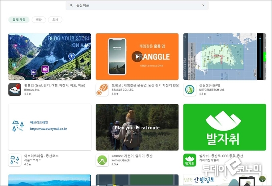Play the TRANGGLE promo video
This screenshot has height=186, width=272.
(137, 57)
